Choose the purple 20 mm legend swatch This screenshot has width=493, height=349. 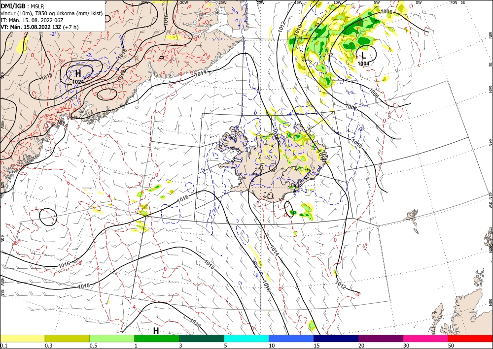click(x=381, y=338)
